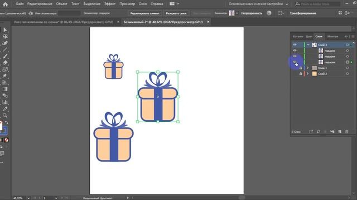Viewport: 357px width, 200px height.
Task: Collapse the Слой 3 layer tree
Action: (x=308, y=45)
